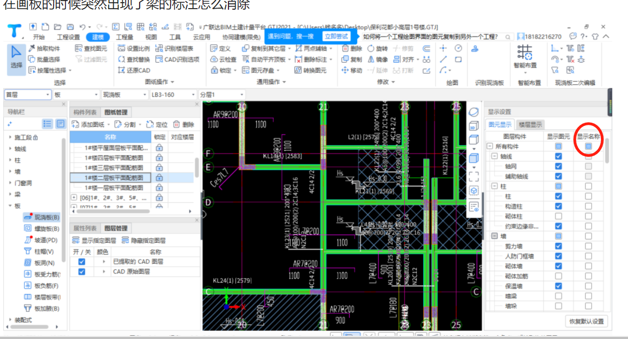Open the 工程设置 ribbon tab

pyautogui.click(x=69, y=37)
